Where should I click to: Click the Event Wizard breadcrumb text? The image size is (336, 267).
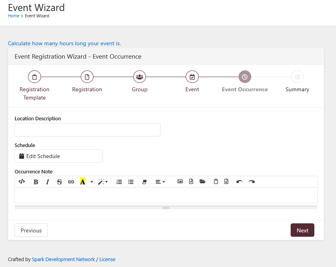tap(37, 16)
